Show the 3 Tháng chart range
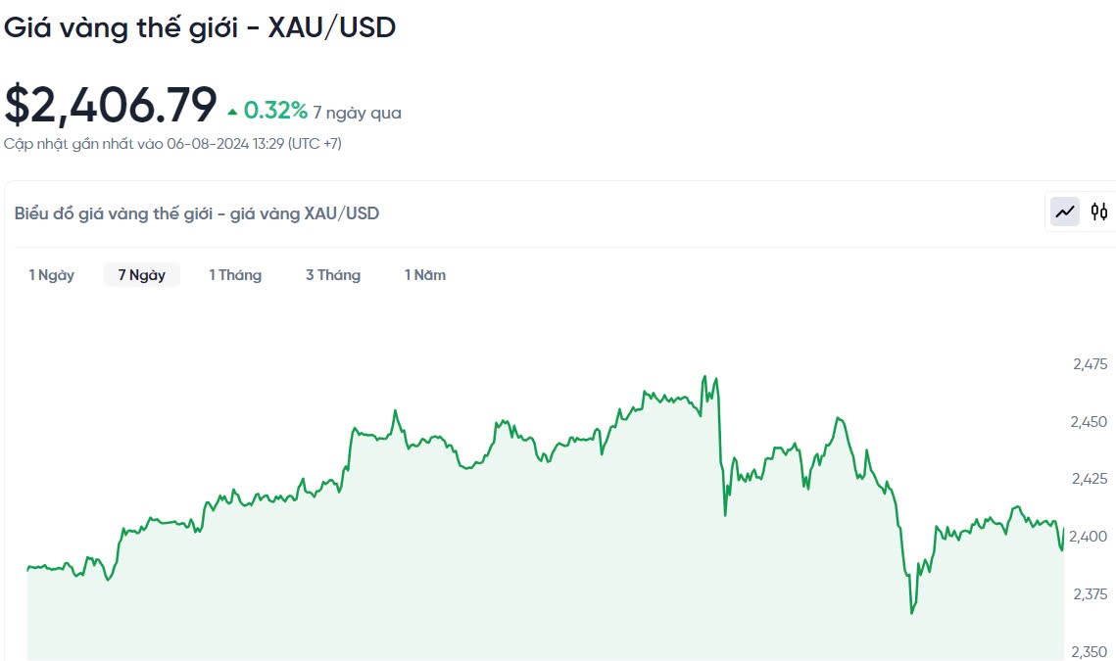The width and height of the screenshot is (1116, 661). click(x=333, y=275)
